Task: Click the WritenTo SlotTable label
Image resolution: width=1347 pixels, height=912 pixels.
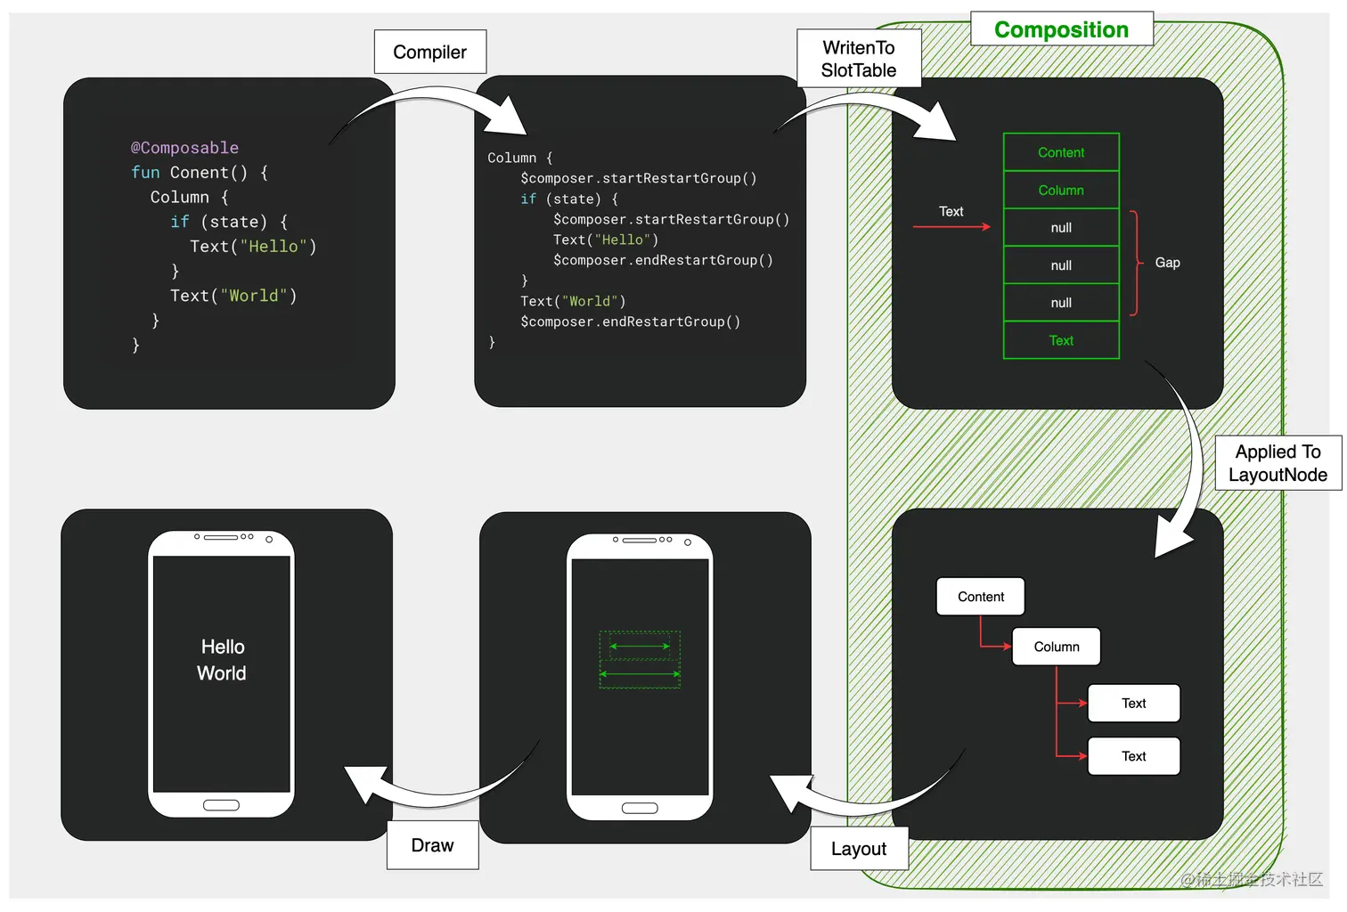Action: click(858, 58)
